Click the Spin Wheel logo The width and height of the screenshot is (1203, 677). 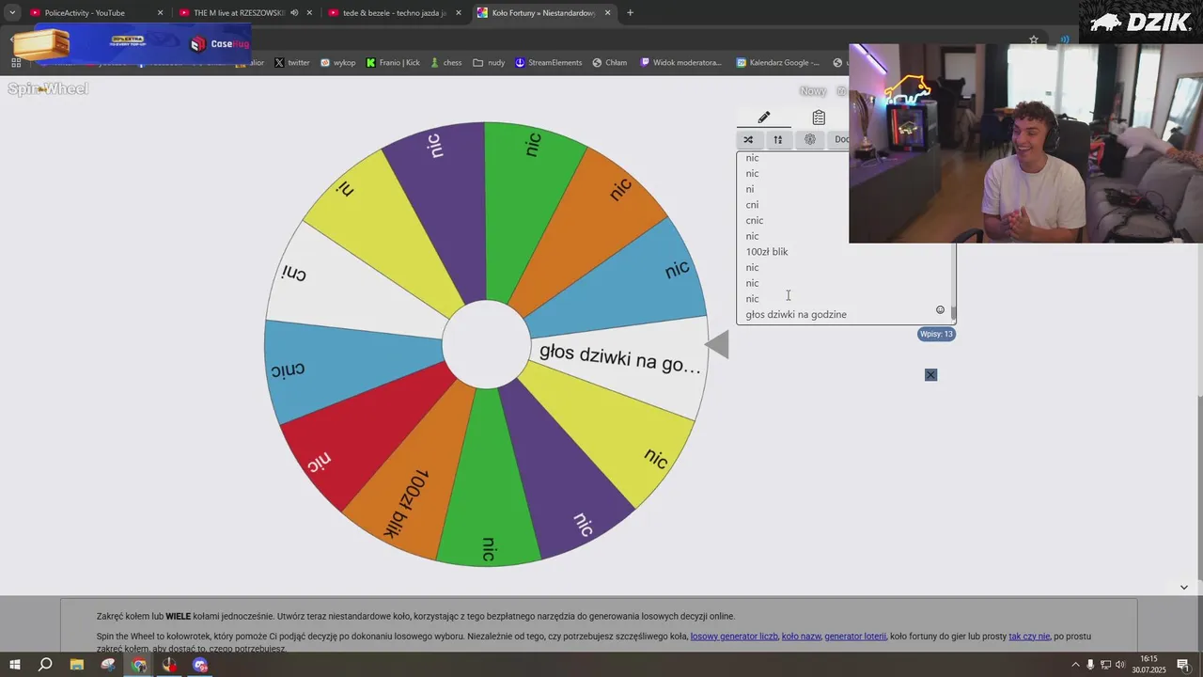tap(48, 89)
